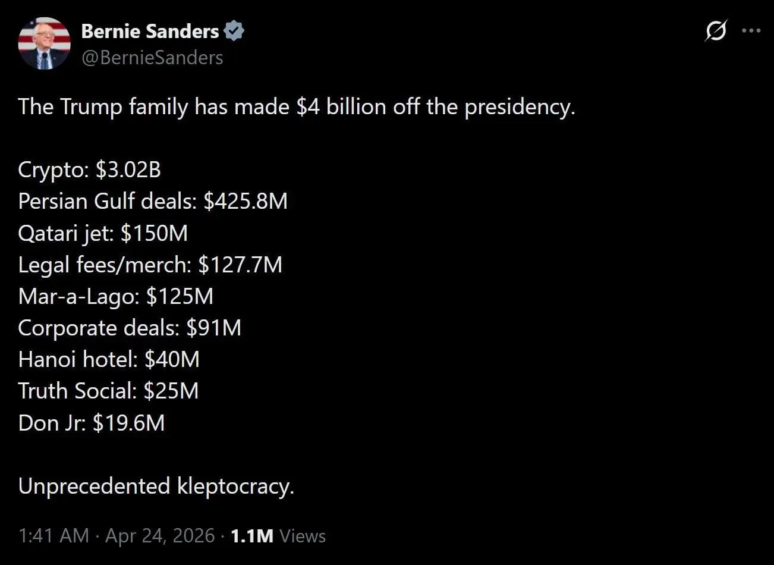Click the 1:41 AM timestamp
The image size is (774, 565).
coord(54,536)
